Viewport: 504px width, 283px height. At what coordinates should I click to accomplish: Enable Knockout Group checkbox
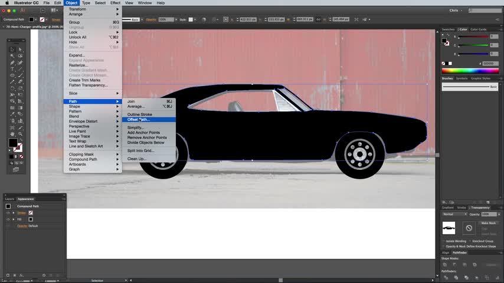470,241
